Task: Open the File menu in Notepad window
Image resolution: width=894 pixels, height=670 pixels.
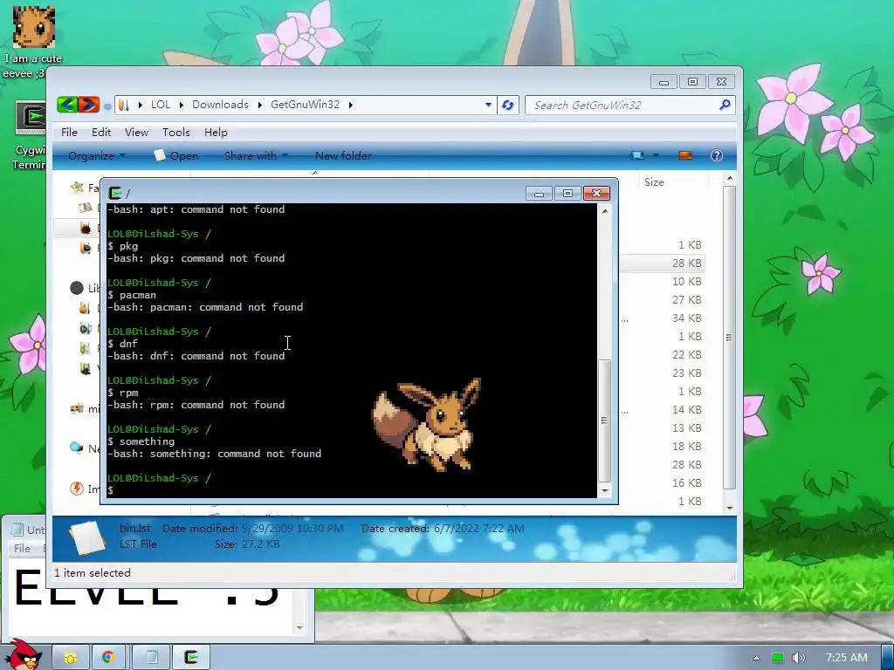Action: (x=22, y=548)
